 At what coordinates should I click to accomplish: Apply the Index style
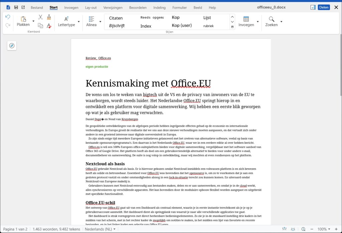(146, 26)
